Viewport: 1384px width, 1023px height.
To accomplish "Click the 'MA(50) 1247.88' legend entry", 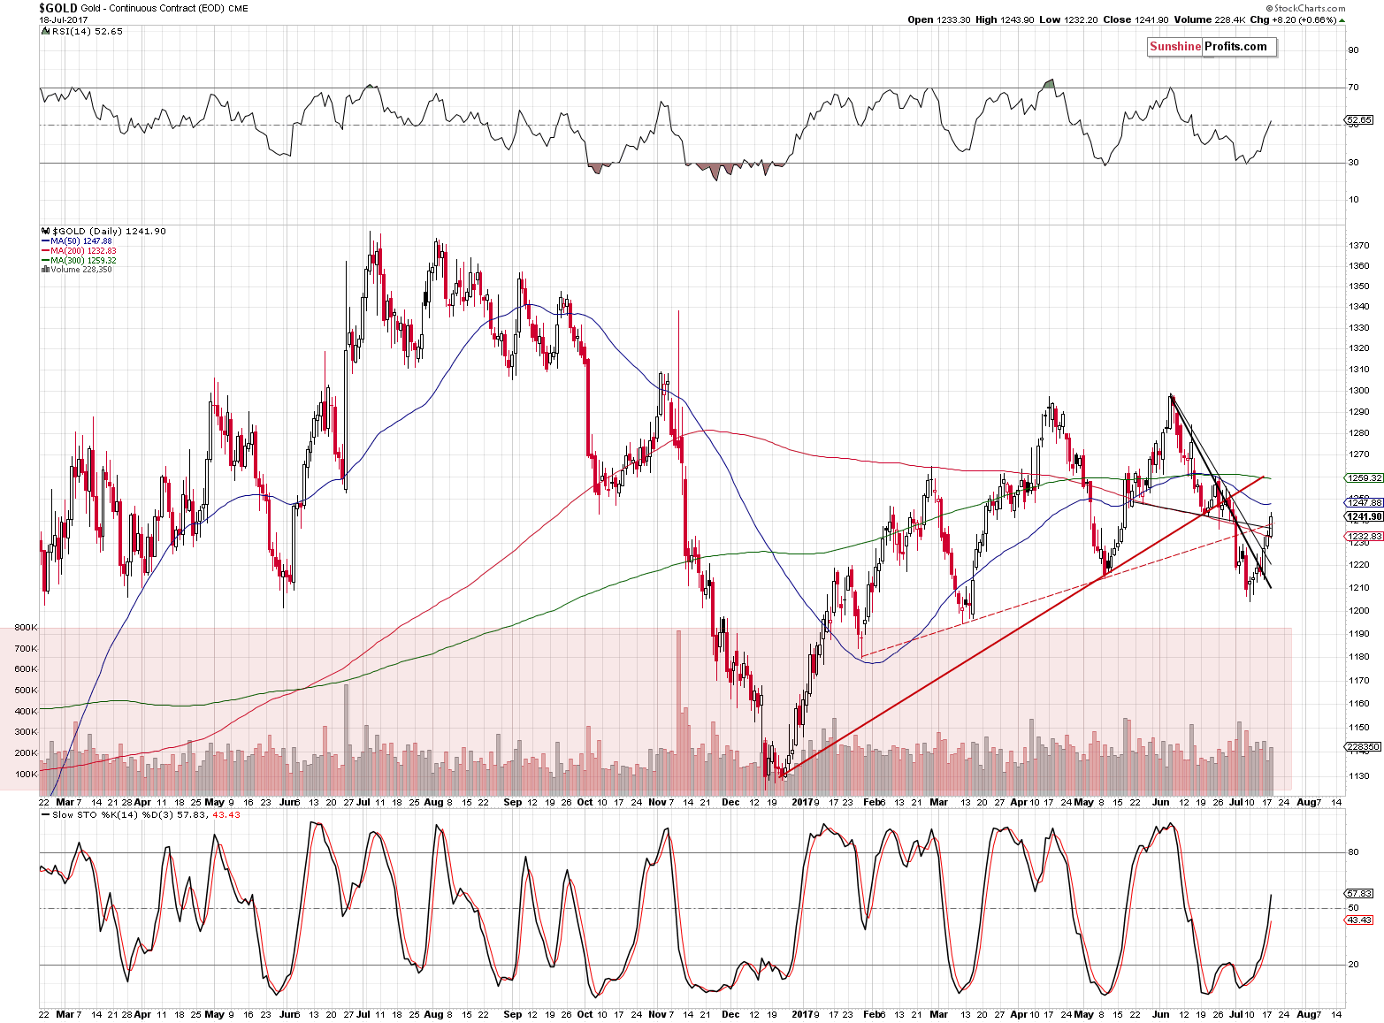I will (x=81, y=241).
